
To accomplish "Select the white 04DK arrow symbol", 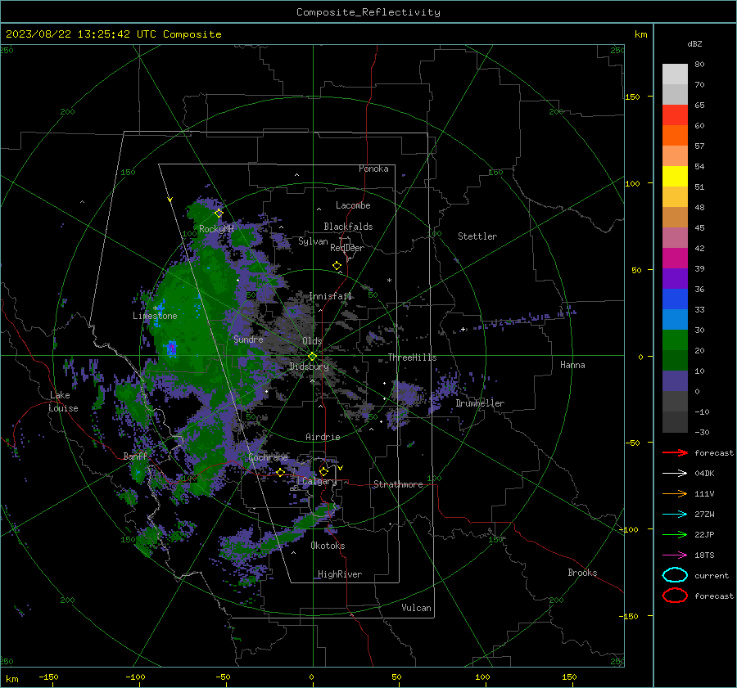I will [675, 473].
